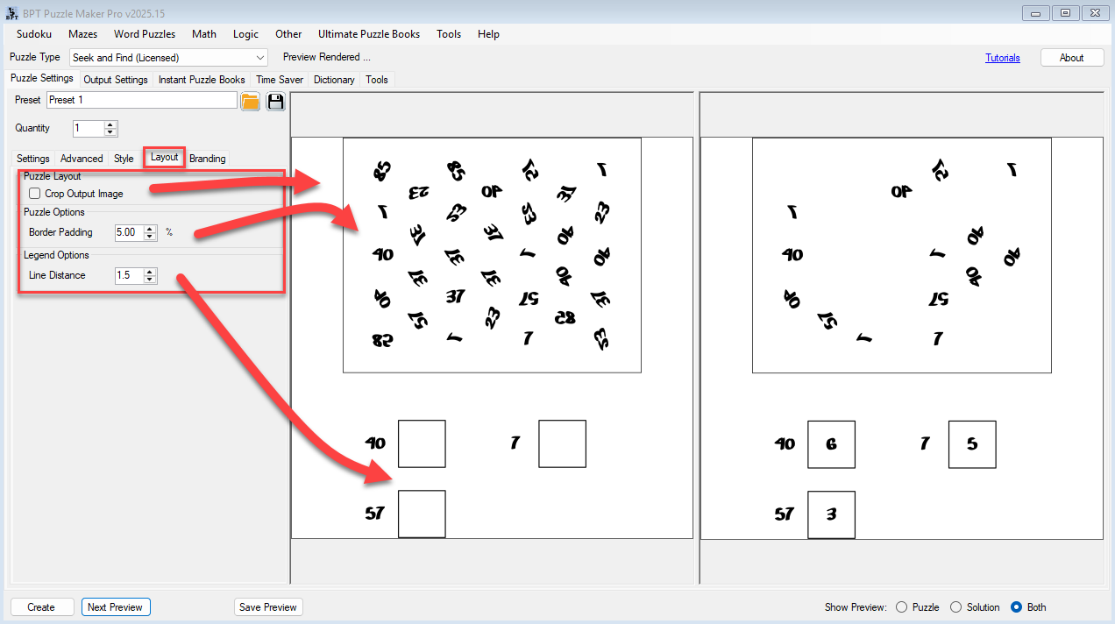
Task: Open the Sudoku menu
Action: click(34, 34)
